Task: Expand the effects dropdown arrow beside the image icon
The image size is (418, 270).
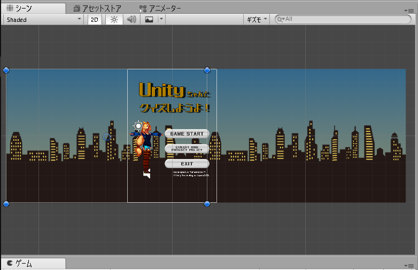Action: point(161,19)
